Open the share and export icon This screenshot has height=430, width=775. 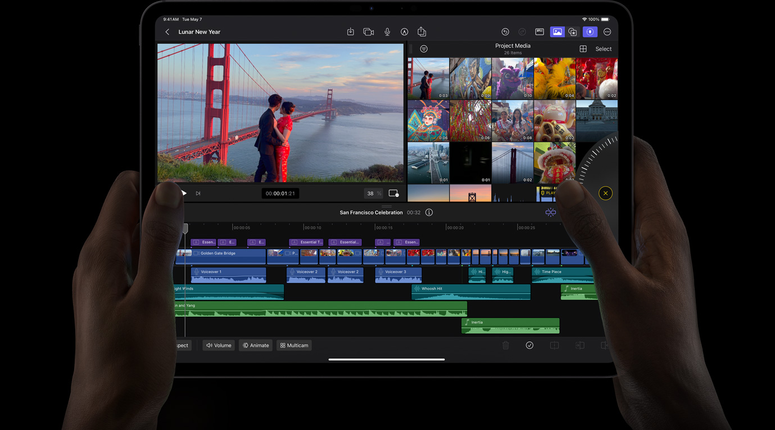(421, 31)
